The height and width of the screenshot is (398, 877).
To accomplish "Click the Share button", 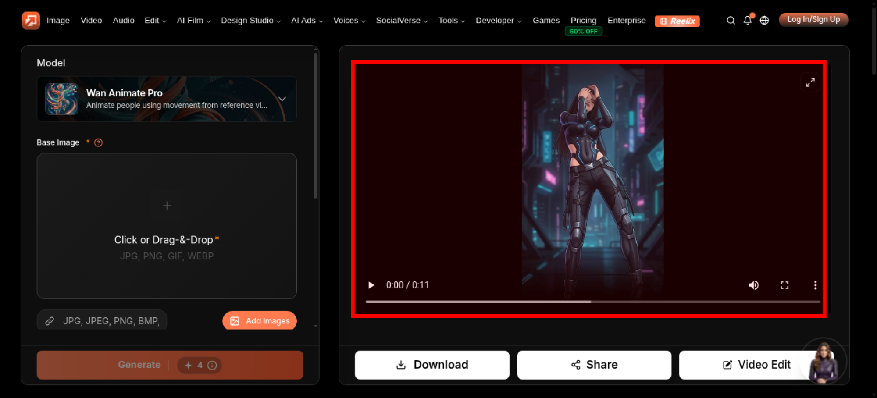I will click(x=594, y=365).
